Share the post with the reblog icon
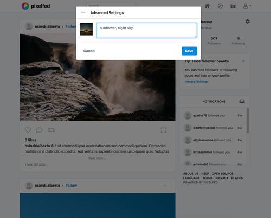 (51, 130)
